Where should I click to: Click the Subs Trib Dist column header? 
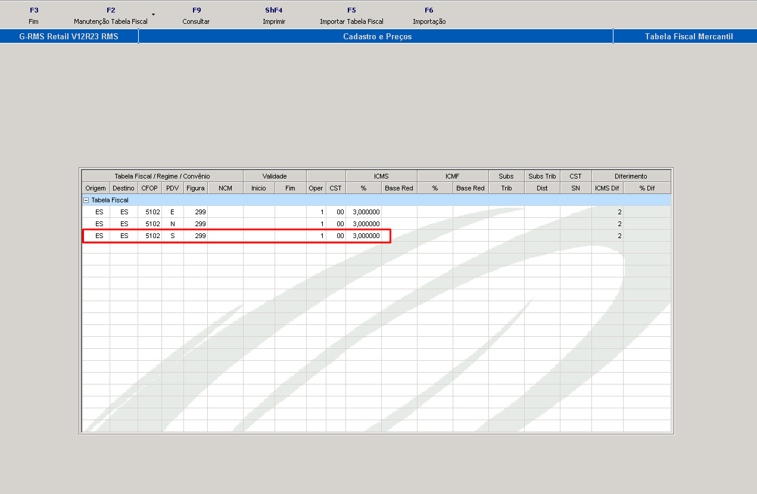(x=542, y=188)
